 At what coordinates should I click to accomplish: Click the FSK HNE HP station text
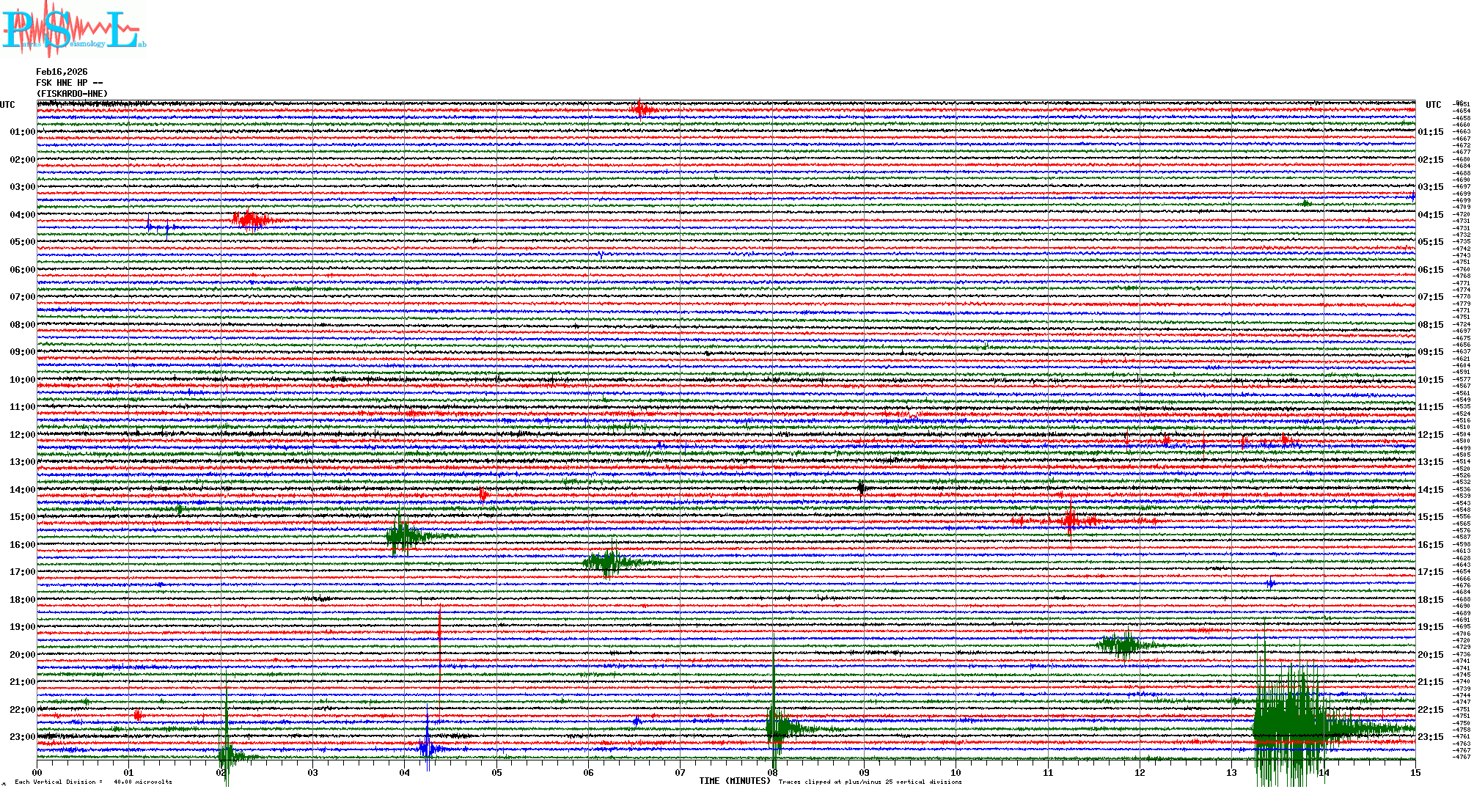tap(69, 83)
